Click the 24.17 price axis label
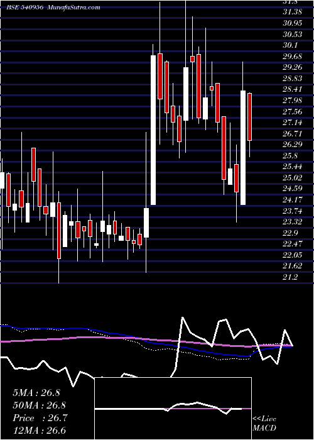 click(293, 200)
